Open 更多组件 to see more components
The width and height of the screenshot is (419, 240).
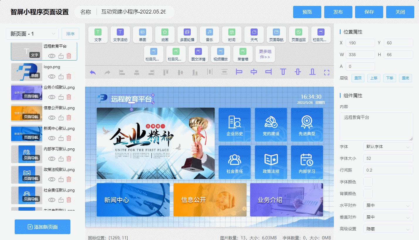click(x=265, y=54)
